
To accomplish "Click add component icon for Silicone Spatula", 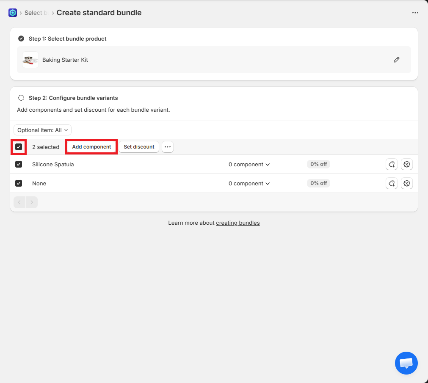I will pos(392,164).
